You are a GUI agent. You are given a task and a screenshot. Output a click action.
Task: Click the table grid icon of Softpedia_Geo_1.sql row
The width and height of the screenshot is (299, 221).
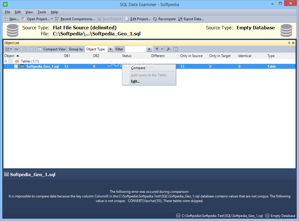(x=22, y=66)
